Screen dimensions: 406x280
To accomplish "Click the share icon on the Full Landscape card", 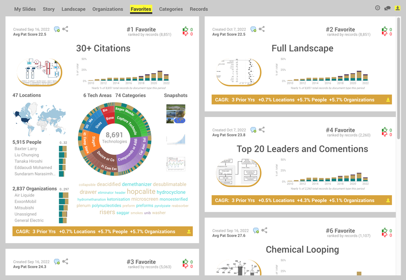I will [x=261, y=29].
